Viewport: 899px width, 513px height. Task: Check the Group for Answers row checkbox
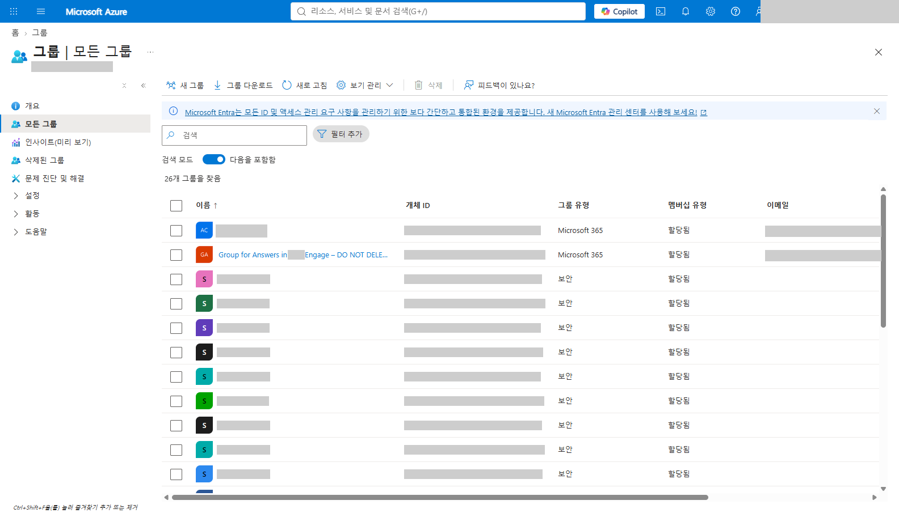176,255
